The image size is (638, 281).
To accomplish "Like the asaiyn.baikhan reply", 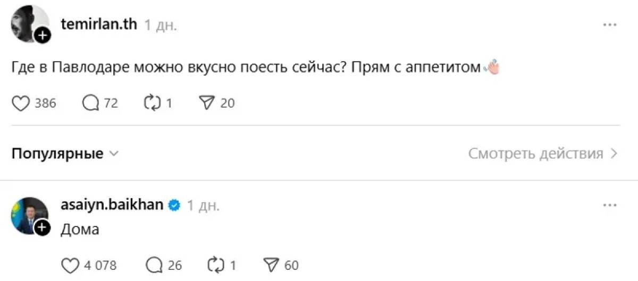I will pos(70,265).
